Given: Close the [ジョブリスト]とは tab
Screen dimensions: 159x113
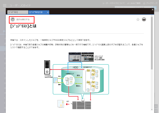Looking at the screenshot, I should pyautogui.click(x=48, y=12).
